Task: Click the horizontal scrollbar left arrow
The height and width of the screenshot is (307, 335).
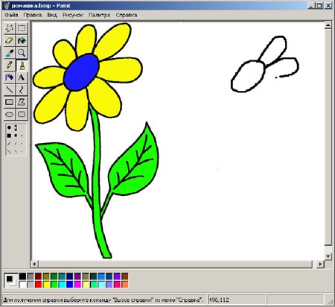Action: (34, 265)
